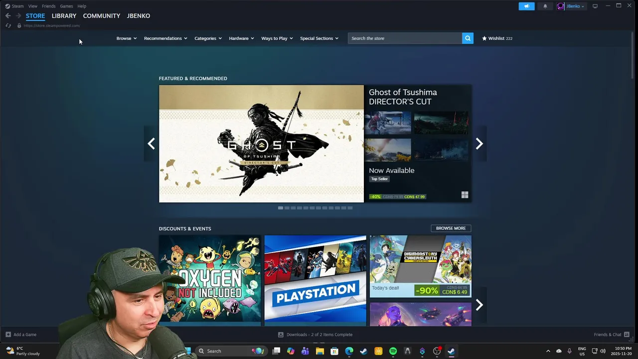
Task: Open Digimon Story Cyber Sleuth daily deal
Action: click(421, 266)
